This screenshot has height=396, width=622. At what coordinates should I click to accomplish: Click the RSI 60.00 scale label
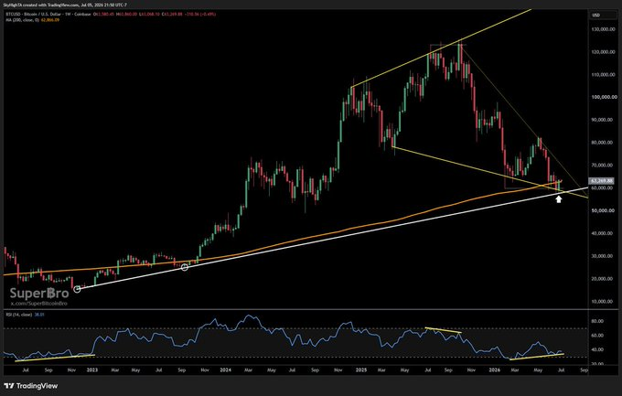click(598, 336)
